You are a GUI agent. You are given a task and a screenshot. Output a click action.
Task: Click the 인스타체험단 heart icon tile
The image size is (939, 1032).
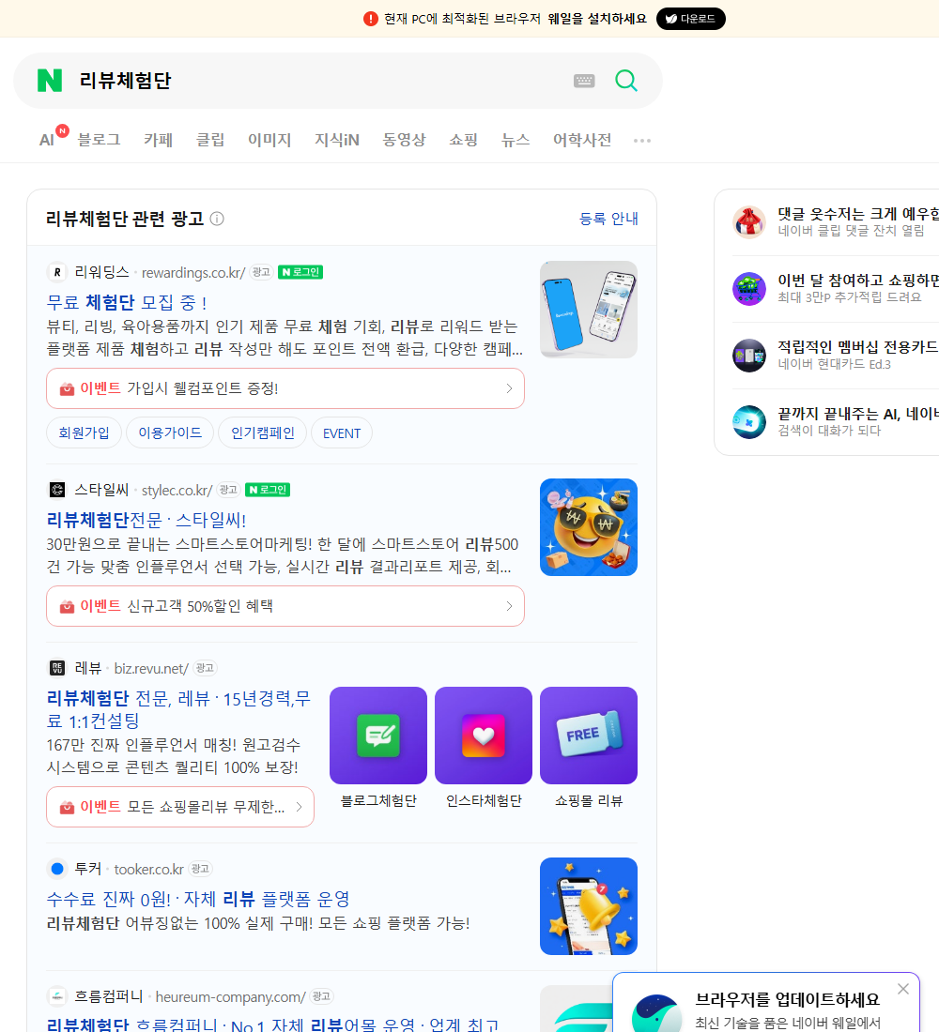[x=484, y=736]
